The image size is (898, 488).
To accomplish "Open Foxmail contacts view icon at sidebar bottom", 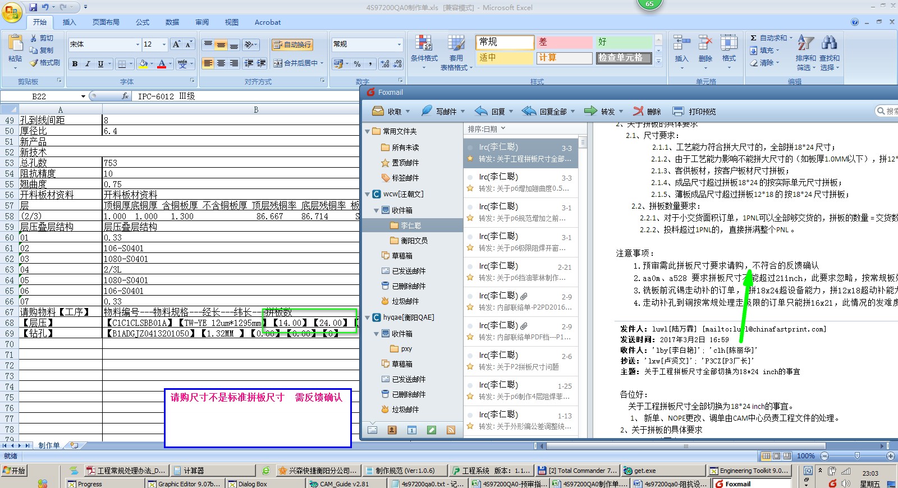I will pyautogui.click(x=392, y=430).
